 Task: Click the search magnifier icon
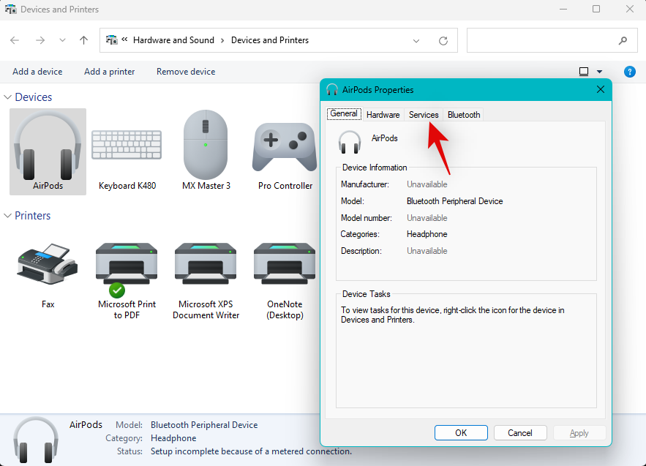pos(623,40)
